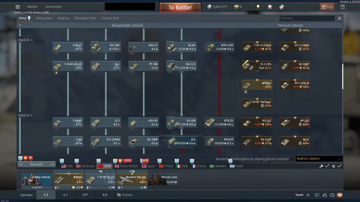
Task: Switch to the Army tab
Action: pyautogui.click(x=25, y=18)
